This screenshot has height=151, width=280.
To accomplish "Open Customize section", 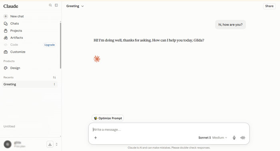I will click(x=18, y=52).
